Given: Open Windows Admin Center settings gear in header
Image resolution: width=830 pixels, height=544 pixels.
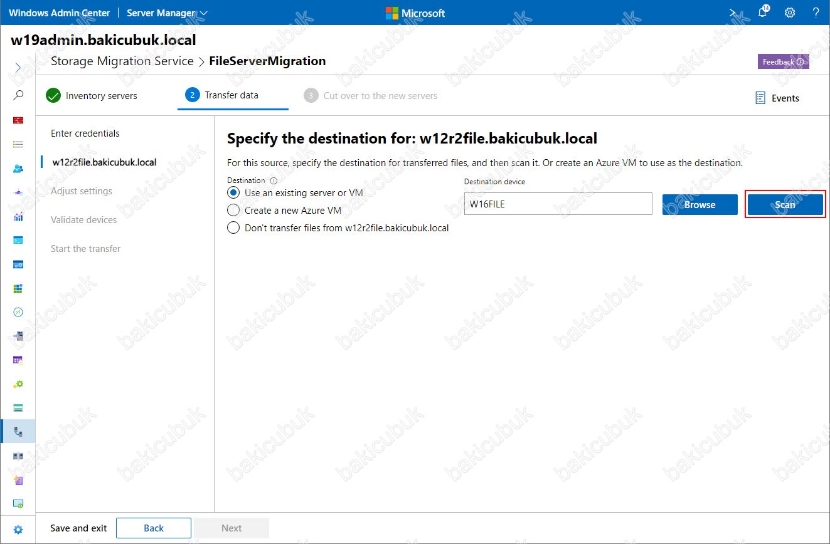Looking at the screenshot, I should tap(790, 13).
